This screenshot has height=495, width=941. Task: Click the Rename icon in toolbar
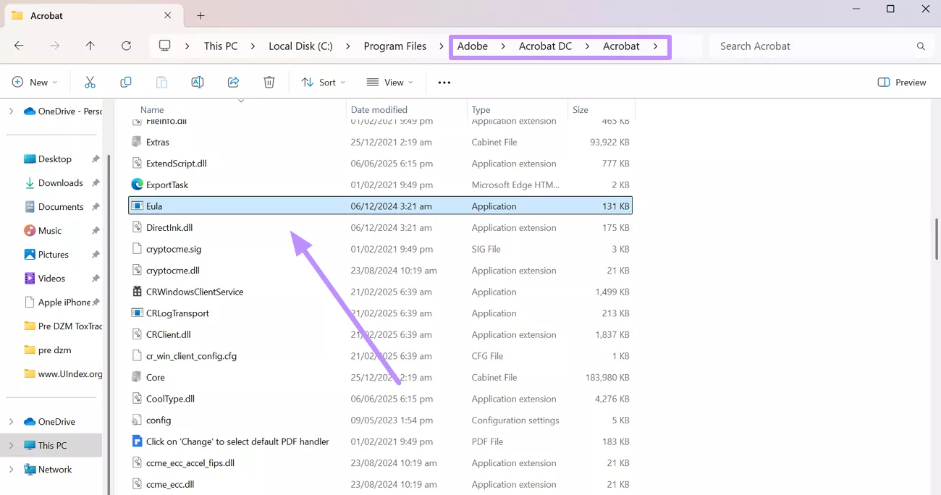197,82
